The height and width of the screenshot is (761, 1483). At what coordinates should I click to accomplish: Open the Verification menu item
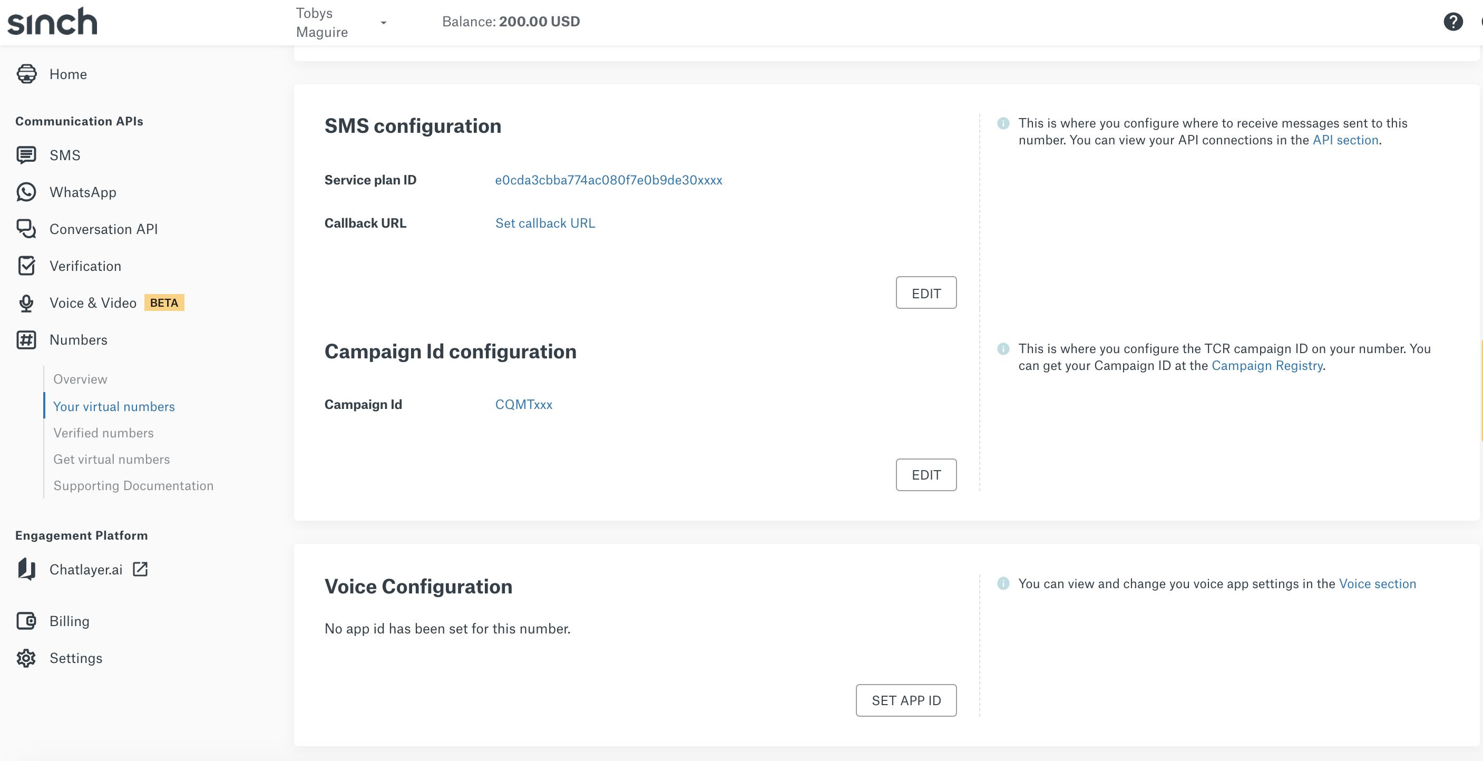click(x=85, y=266)
